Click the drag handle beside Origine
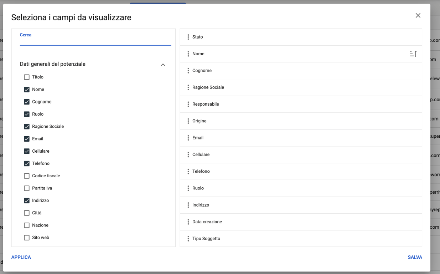This screenshot has height=274, width=440. point(188,121)
